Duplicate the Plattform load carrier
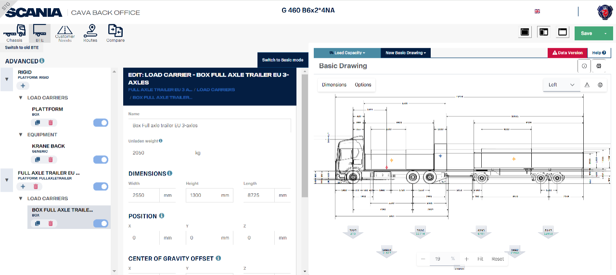Viewport: 616px width, 275px height. point(38,123)
